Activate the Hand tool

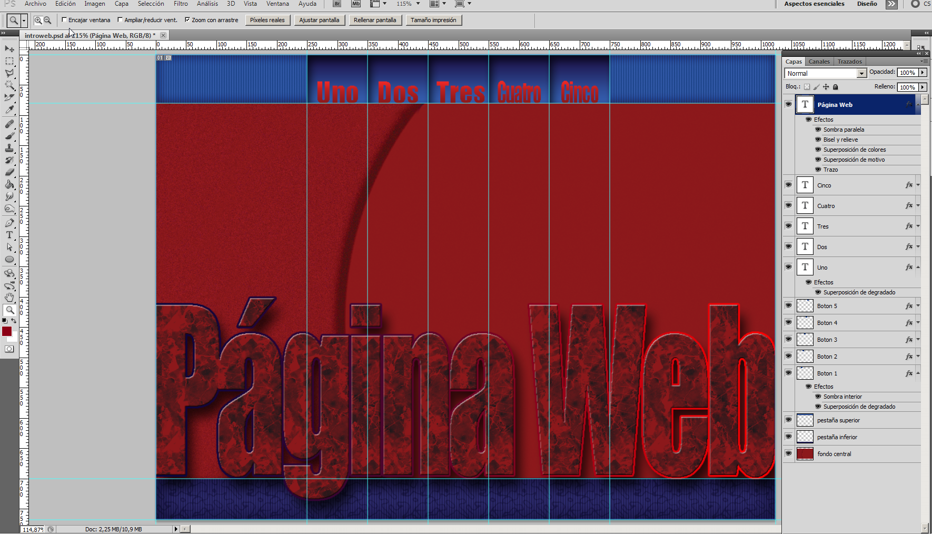click(x=9, y=298)
